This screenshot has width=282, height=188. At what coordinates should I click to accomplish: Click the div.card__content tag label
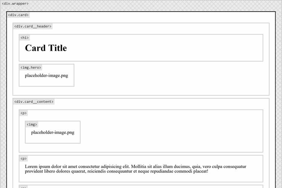34,102
